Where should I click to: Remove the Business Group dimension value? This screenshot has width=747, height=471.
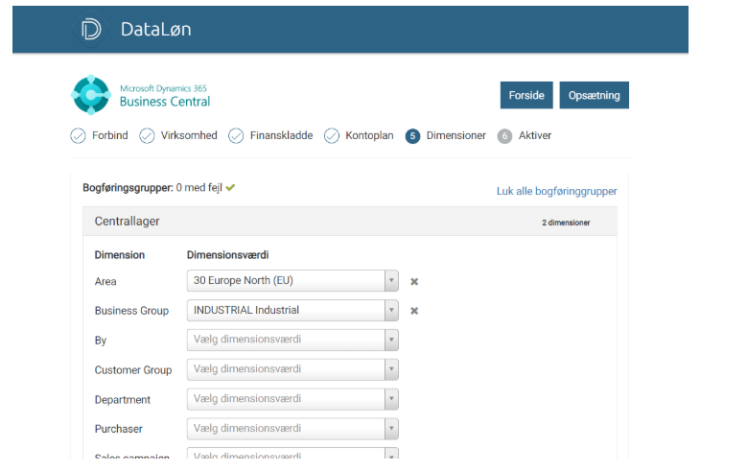click(x=414, y=311)
